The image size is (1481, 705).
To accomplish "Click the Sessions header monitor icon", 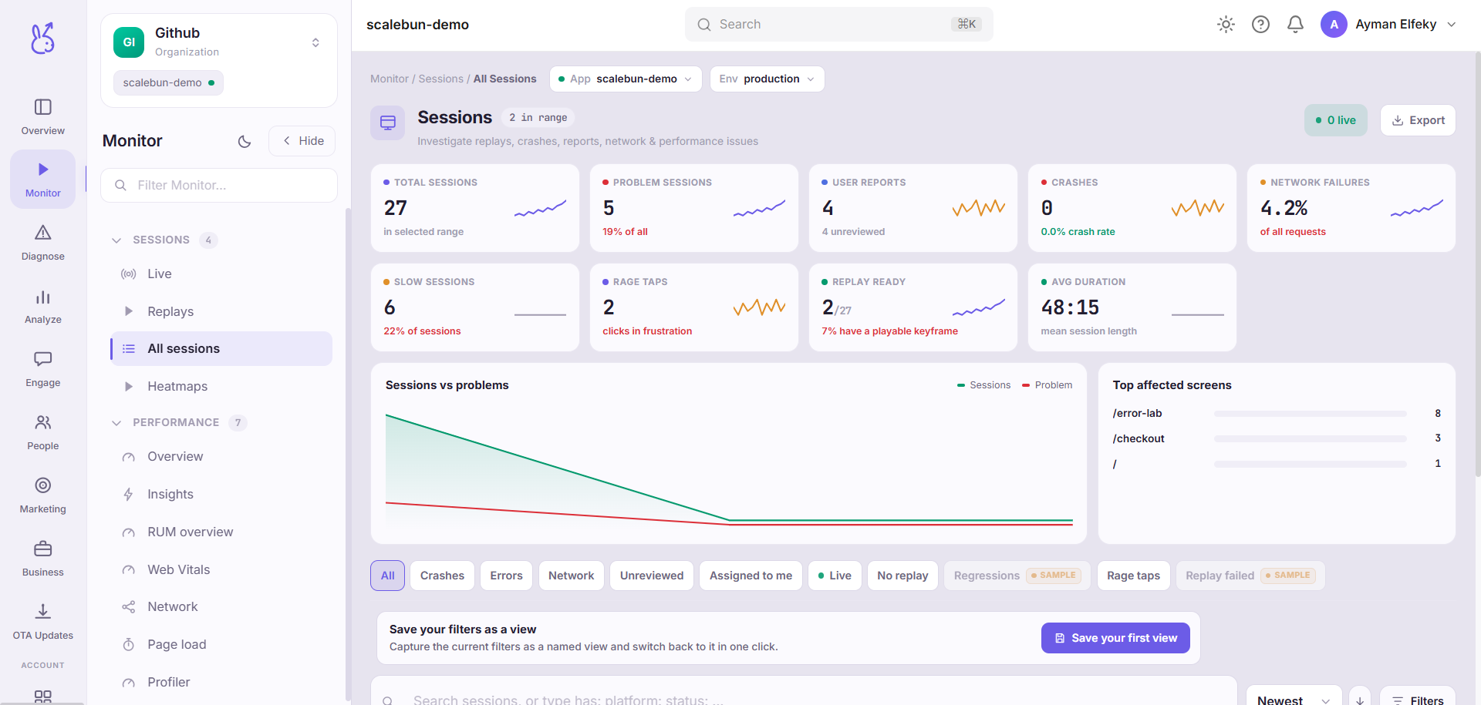I will tap(387, 123).
